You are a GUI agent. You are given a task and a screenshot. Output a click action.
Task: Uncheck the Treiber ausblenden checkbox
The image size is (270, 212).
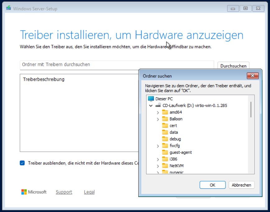click(x=22, y=163)
